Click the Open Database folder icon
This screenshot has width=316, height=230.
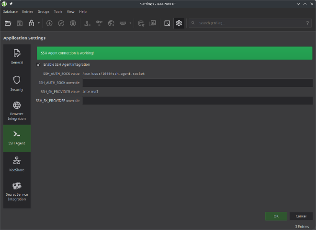point(8,23)
